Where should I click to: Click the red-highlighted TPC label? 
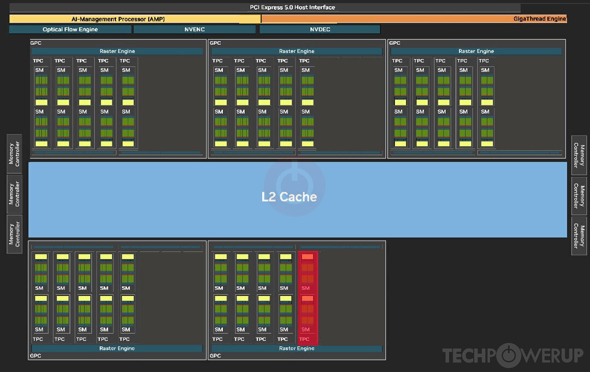(x=304, y=339)
